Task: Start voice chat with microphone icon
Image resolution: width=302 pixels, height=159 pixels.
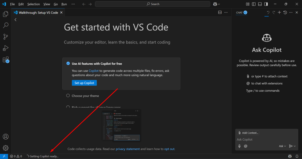Action: pyautogui.click(x=239, y=146)
